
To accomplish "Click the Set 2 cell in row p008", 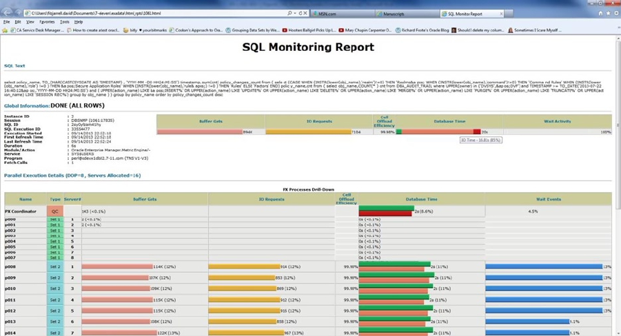I will click(x=54, y=266).
